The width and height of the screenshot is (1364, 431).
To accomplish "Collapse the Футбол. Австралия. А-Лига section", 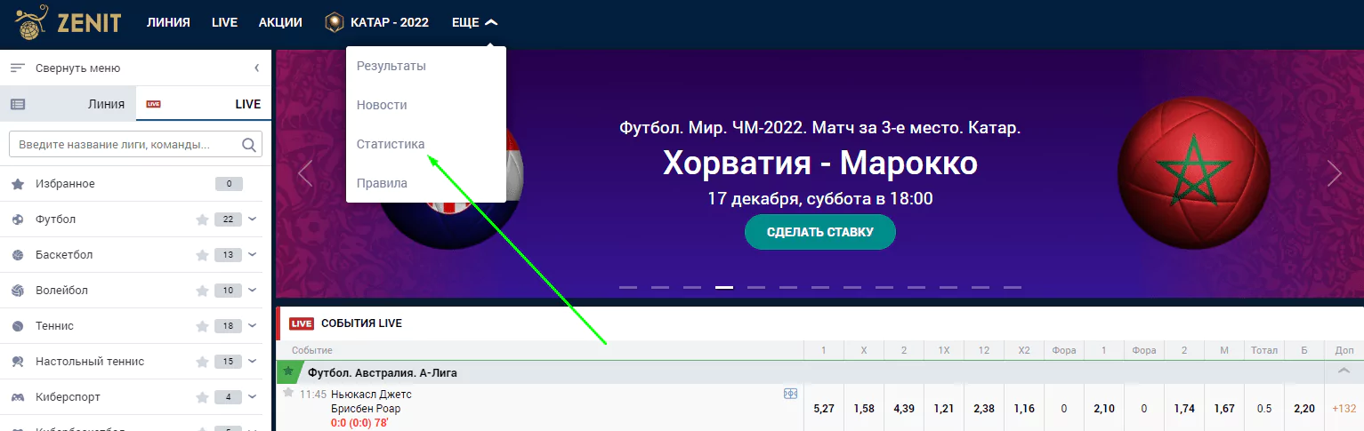I will pos(1344,371).
